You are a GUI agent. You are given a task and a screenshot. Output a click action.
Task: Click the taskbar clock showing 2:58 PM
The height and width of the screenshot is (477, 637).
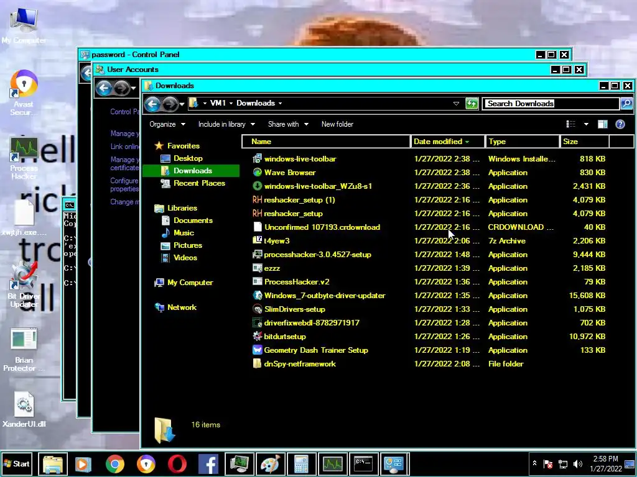[x=605, y=463]
